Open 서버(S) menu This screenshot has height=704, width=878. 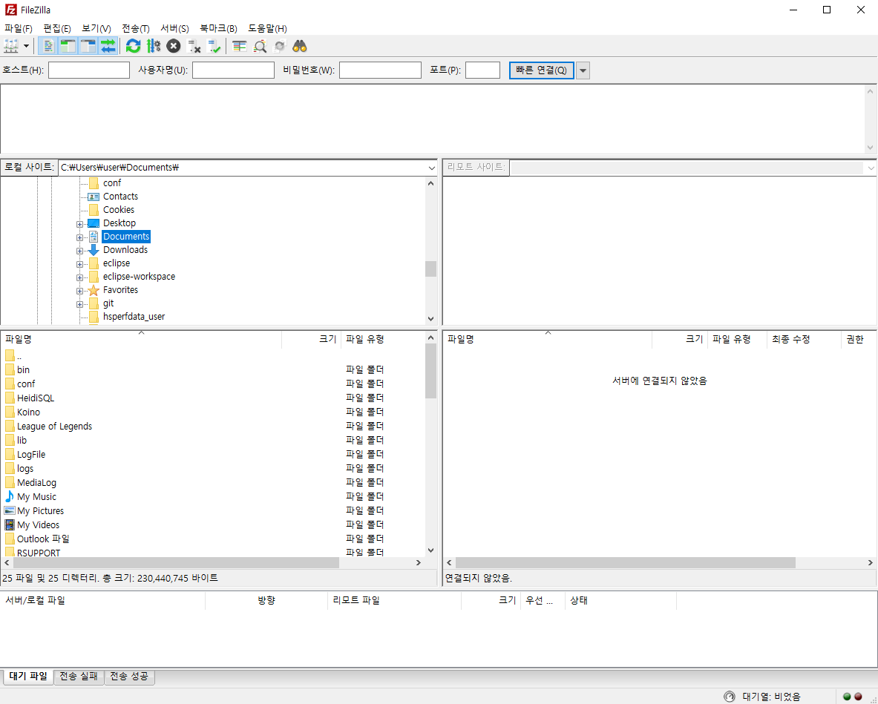174,28
